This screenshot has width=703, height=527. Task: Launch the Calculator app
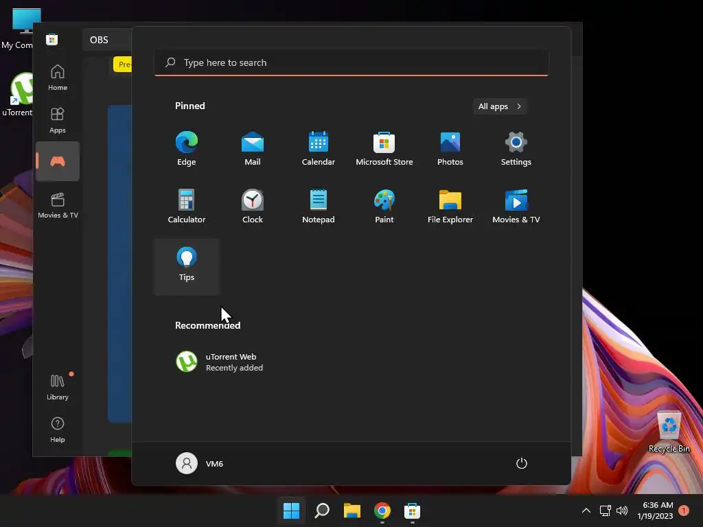187,206
